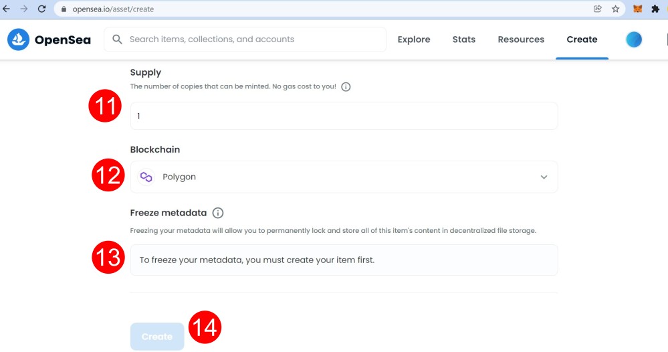Open the Polygon blockchain selector

344,177
